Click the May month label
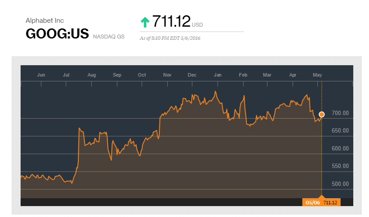Image resolution: width=369 pixels, height=217 pixels. [317, 75]
